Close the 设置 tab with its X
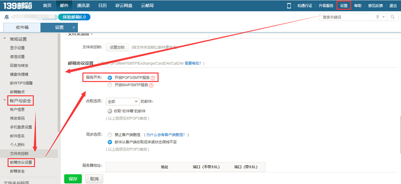The height and width of the screenshot is (184, 401). coord(74,28)
